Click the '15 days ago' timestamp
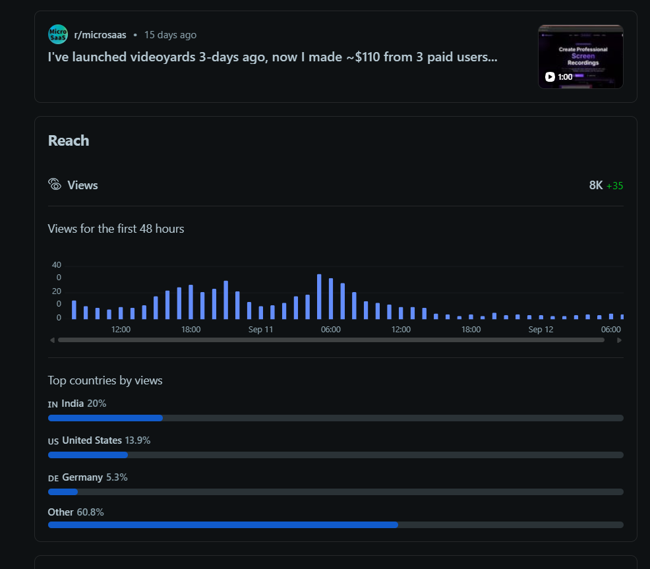 170,35
